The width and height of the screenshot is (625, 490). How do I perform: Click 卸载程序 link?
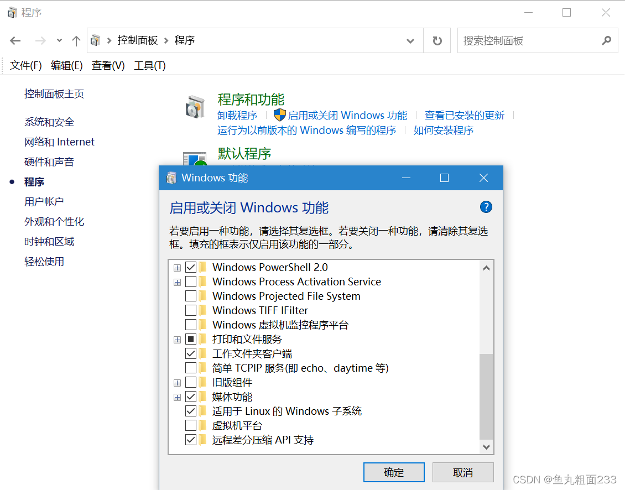(x=237, y=116)
